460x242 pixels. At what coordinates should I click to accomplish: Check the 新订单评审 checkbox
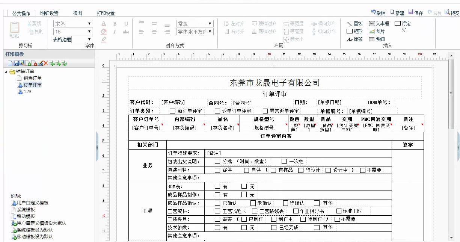[172, 111]
